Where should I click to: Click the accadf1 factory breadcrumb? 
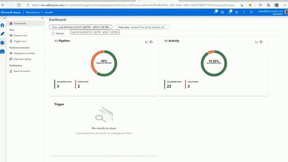[x=49, y=12]
